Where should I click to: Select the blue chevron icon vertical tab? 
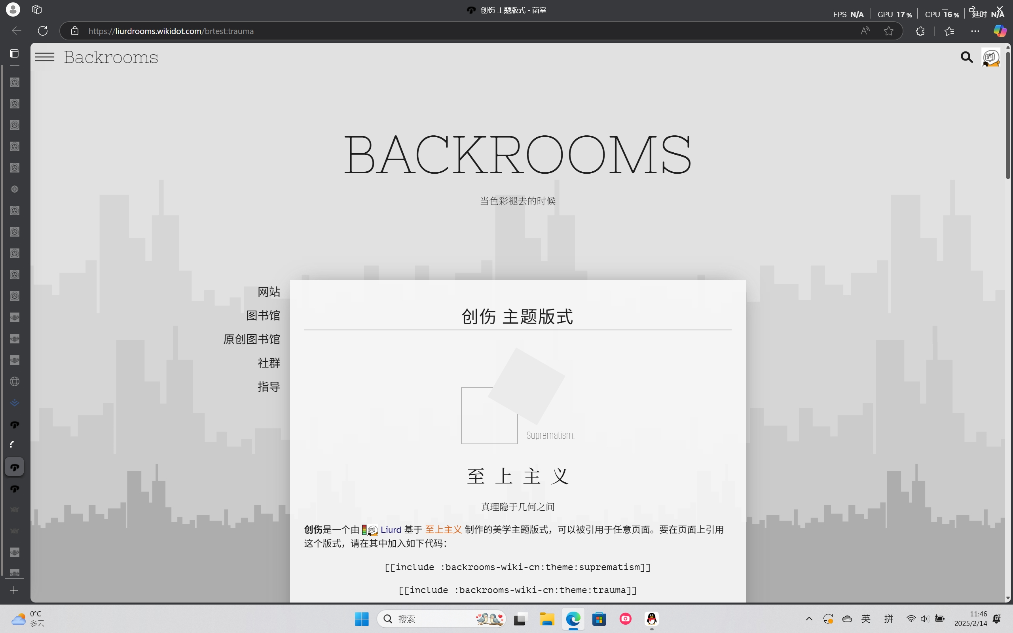tap(15, 403)
